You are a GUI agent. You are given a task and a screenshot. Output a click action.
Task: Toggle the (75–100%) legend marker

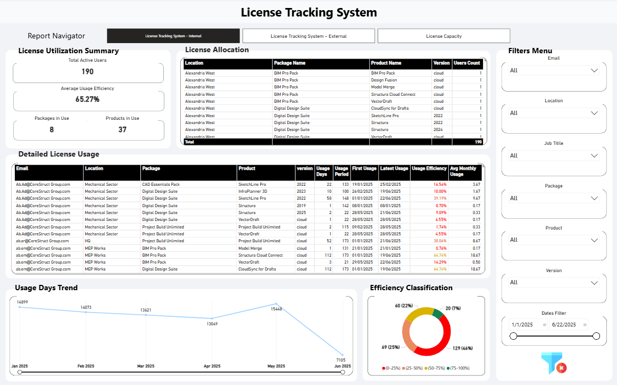448,368
